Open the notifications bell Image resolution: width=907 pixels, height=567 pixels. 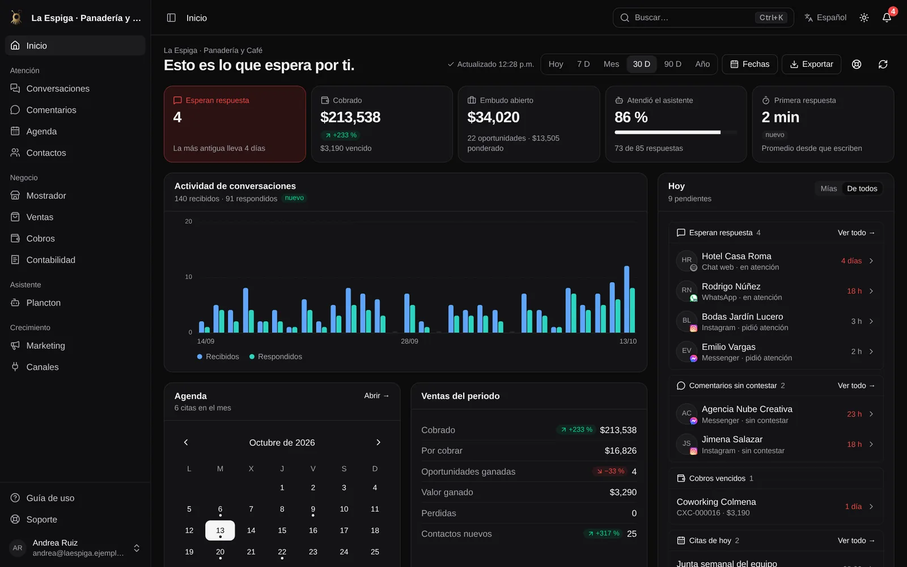[x=887, y=18]
